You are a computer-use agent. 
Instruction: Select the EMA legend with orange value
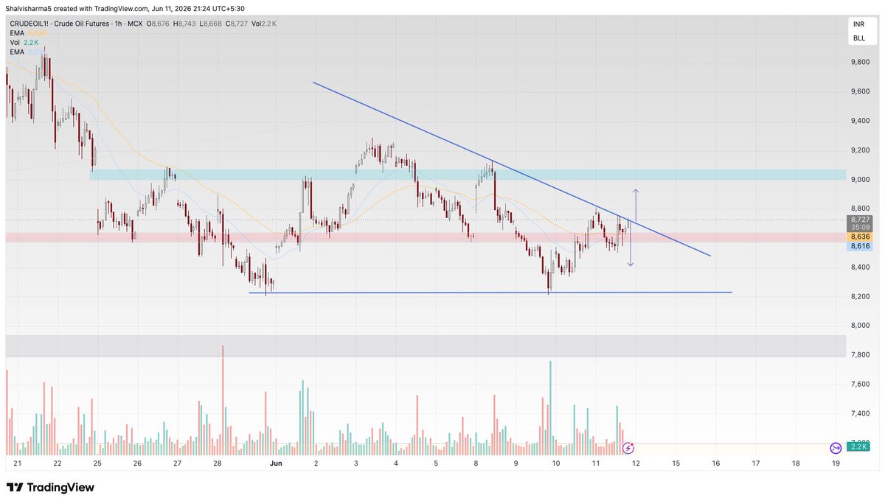coord(28,34)
